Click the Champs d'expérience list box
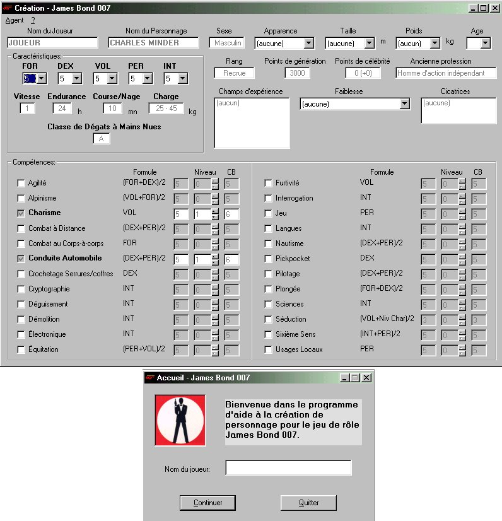This screenshot has height=521, width=502. 252,123
